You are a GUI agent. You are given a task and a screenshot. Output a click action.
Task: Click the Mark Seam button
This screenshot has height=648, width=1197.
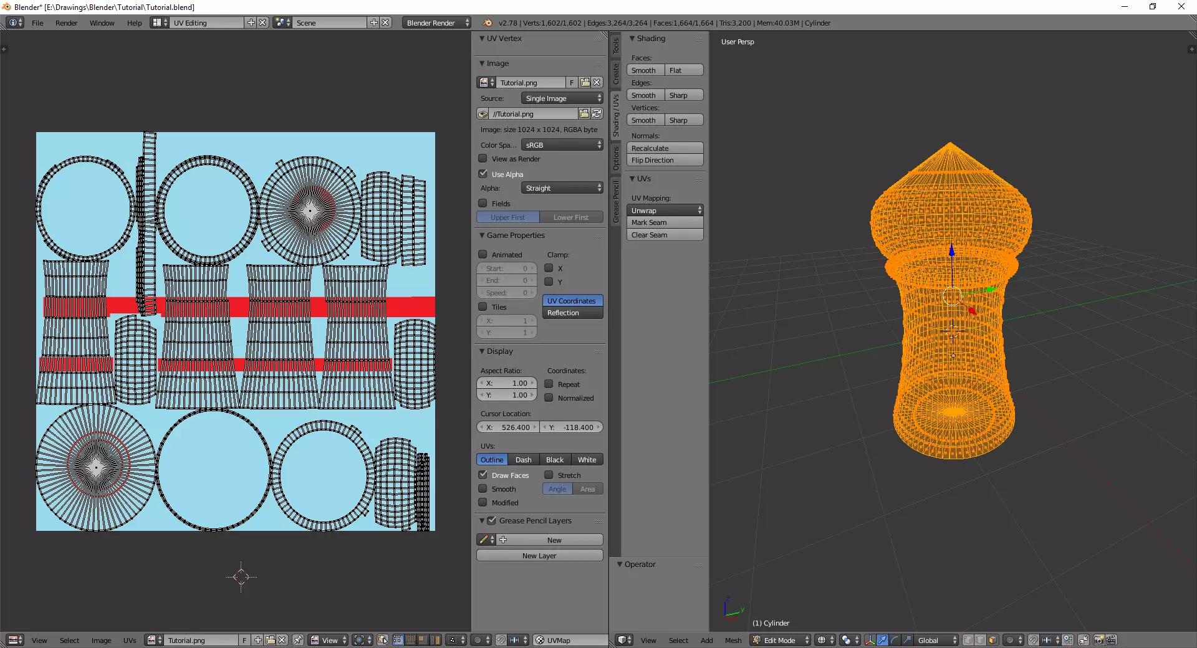point(665,222)
